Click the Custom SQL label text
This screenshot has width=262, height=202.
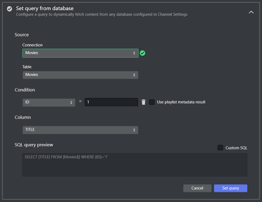click(236, 148)
